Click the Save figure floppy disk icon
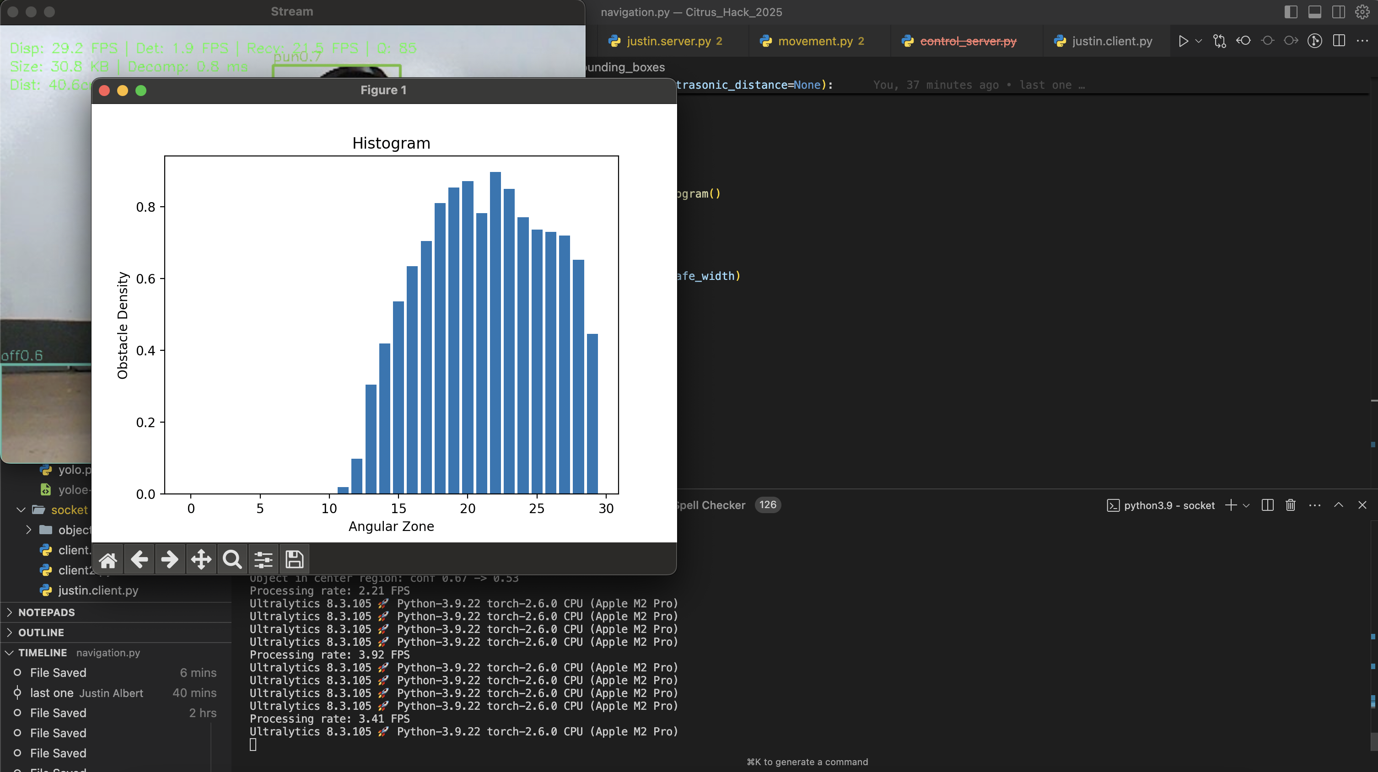The width and height of the screenshot is (1378, 772). 294,560
